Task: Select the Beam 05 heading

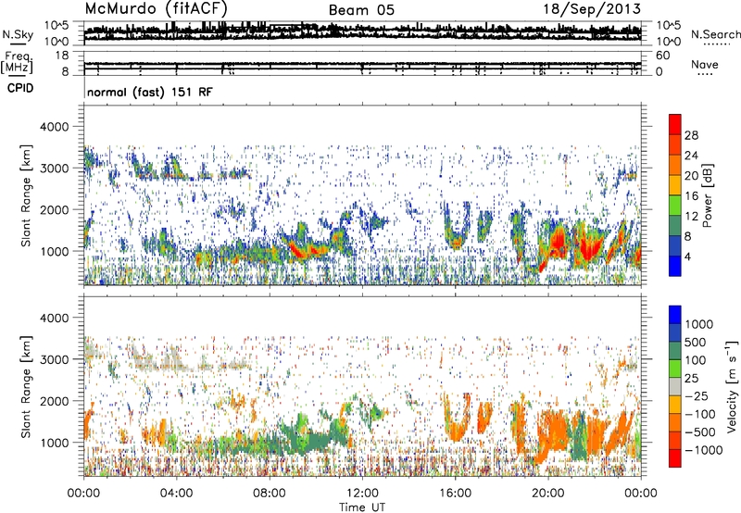Action: (361, 10)
